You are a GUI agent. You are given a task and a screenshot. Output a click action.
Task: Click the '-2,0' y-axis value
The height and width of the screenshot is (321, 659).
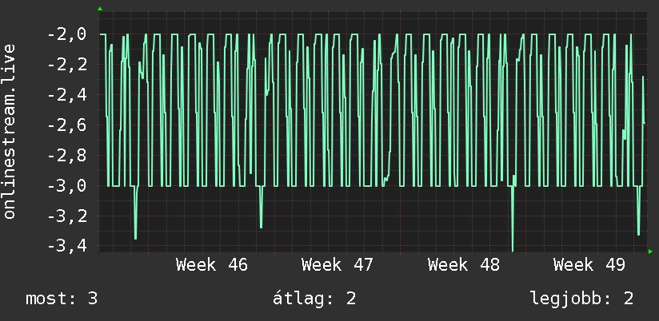pyautogui.click(x=67, y=34)
